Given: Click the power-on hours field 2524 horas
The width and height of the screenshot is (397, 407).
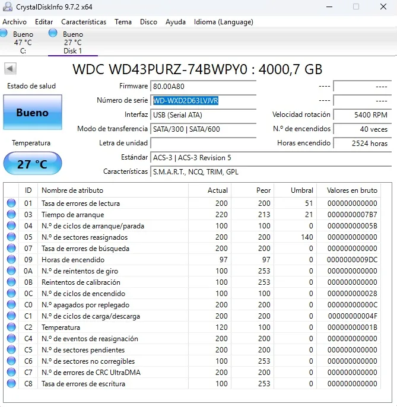Looking at the screenshot, I should (x=363, y=144).
